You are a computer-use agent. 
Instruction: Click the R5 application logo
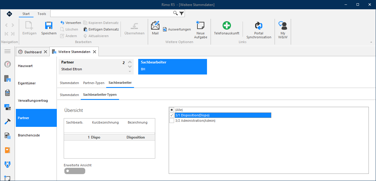pyautogui.click(x=9, y=14)
